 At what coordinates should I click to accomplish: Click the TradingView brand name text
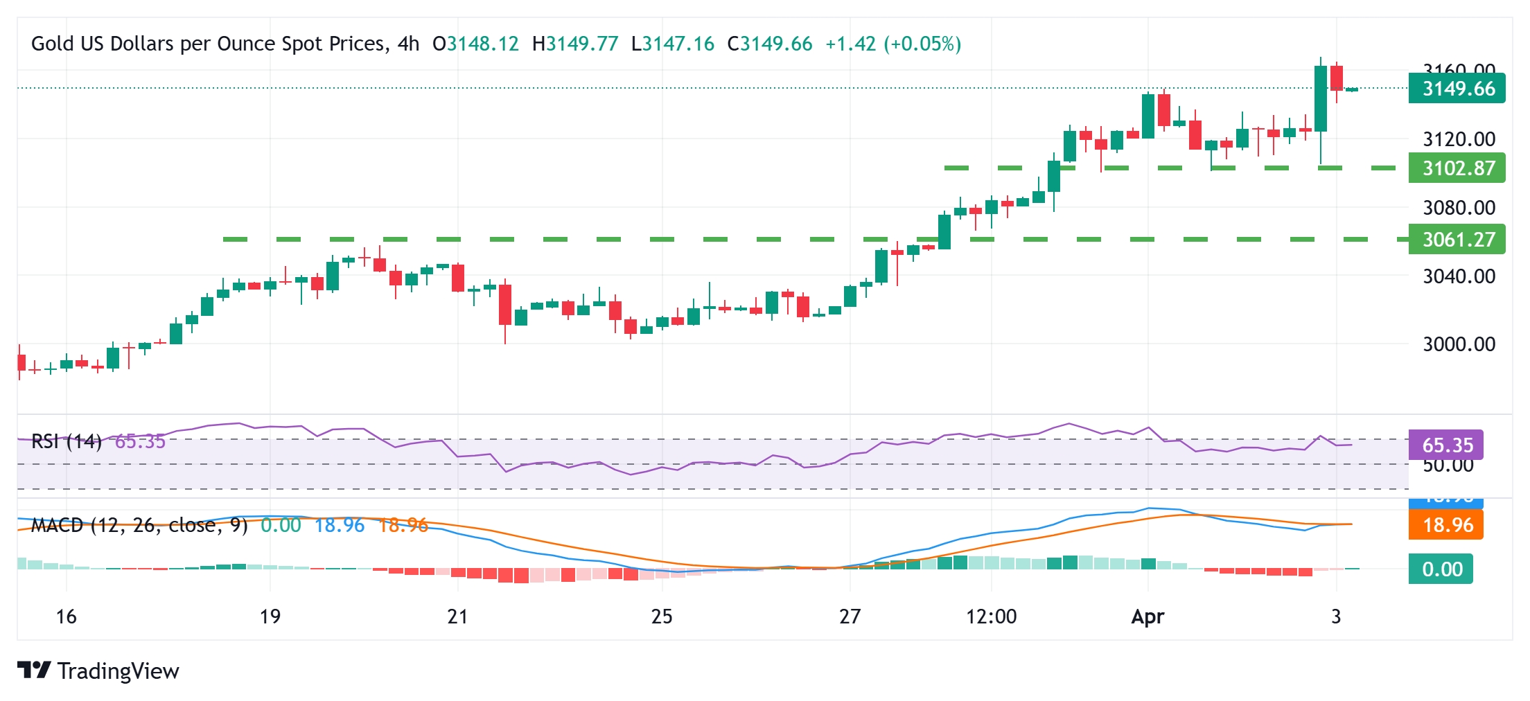point(118,671)
